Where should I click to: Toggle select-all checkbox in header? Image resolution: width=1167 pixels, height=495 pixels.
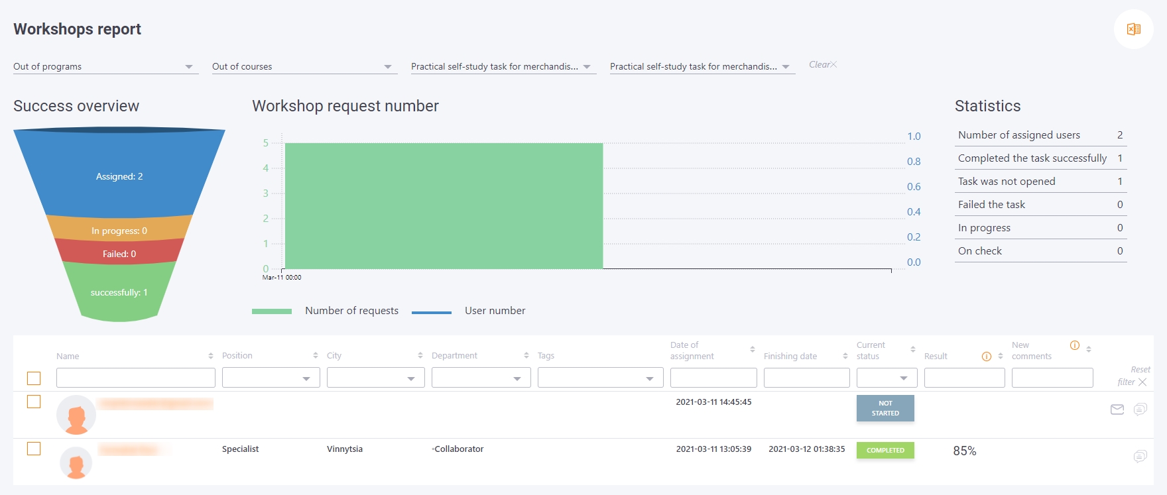click(x=34, y=378)
